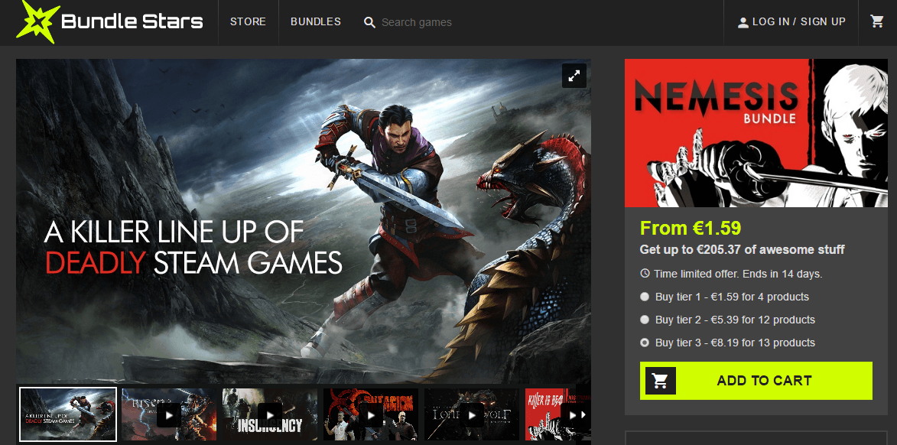Click the ADD TO CART button
This screenshot has width=897, height=445.
[x=756, y=380]
